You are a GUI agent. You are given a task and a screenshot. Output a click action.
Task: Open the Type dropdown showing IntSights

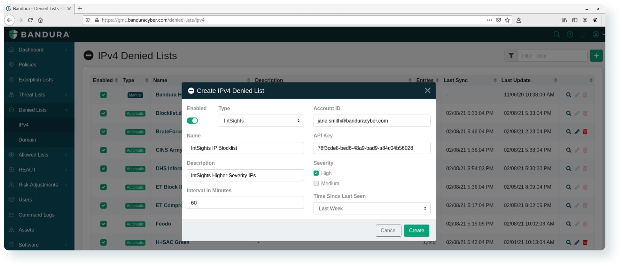pyautogui.click(x=261, y=121)
